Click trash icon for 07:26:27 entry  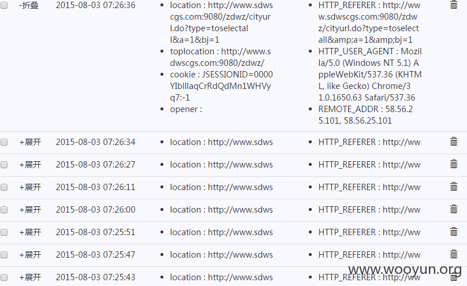(x=454, y=164)
